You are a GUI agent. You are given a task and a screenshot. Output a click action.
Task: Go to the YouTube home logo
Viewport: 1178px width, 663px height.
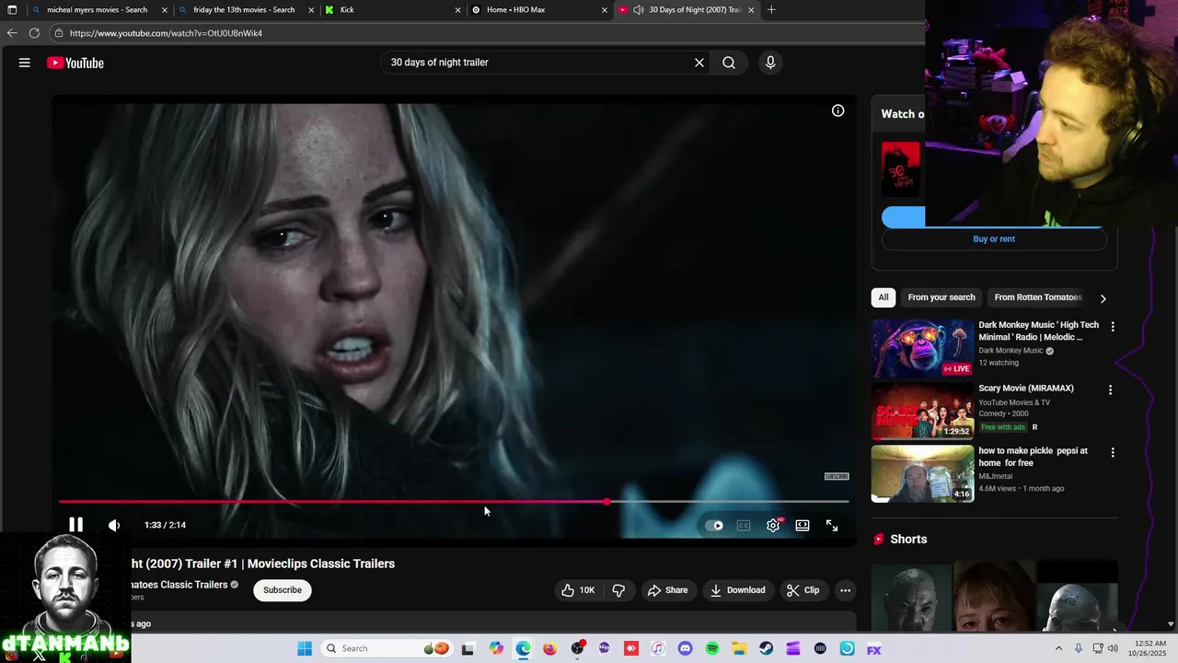click(75, 63)
